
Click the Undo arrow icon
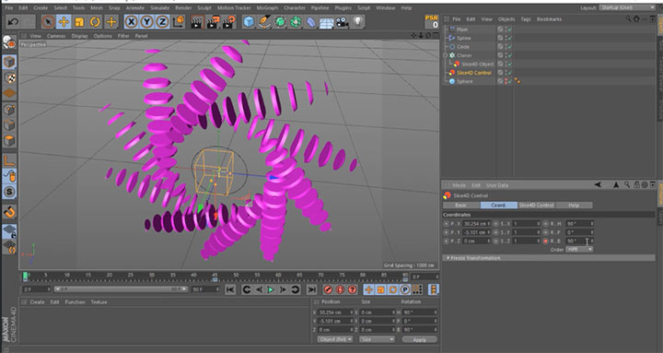pyautogui.click(x=13, y=22)
